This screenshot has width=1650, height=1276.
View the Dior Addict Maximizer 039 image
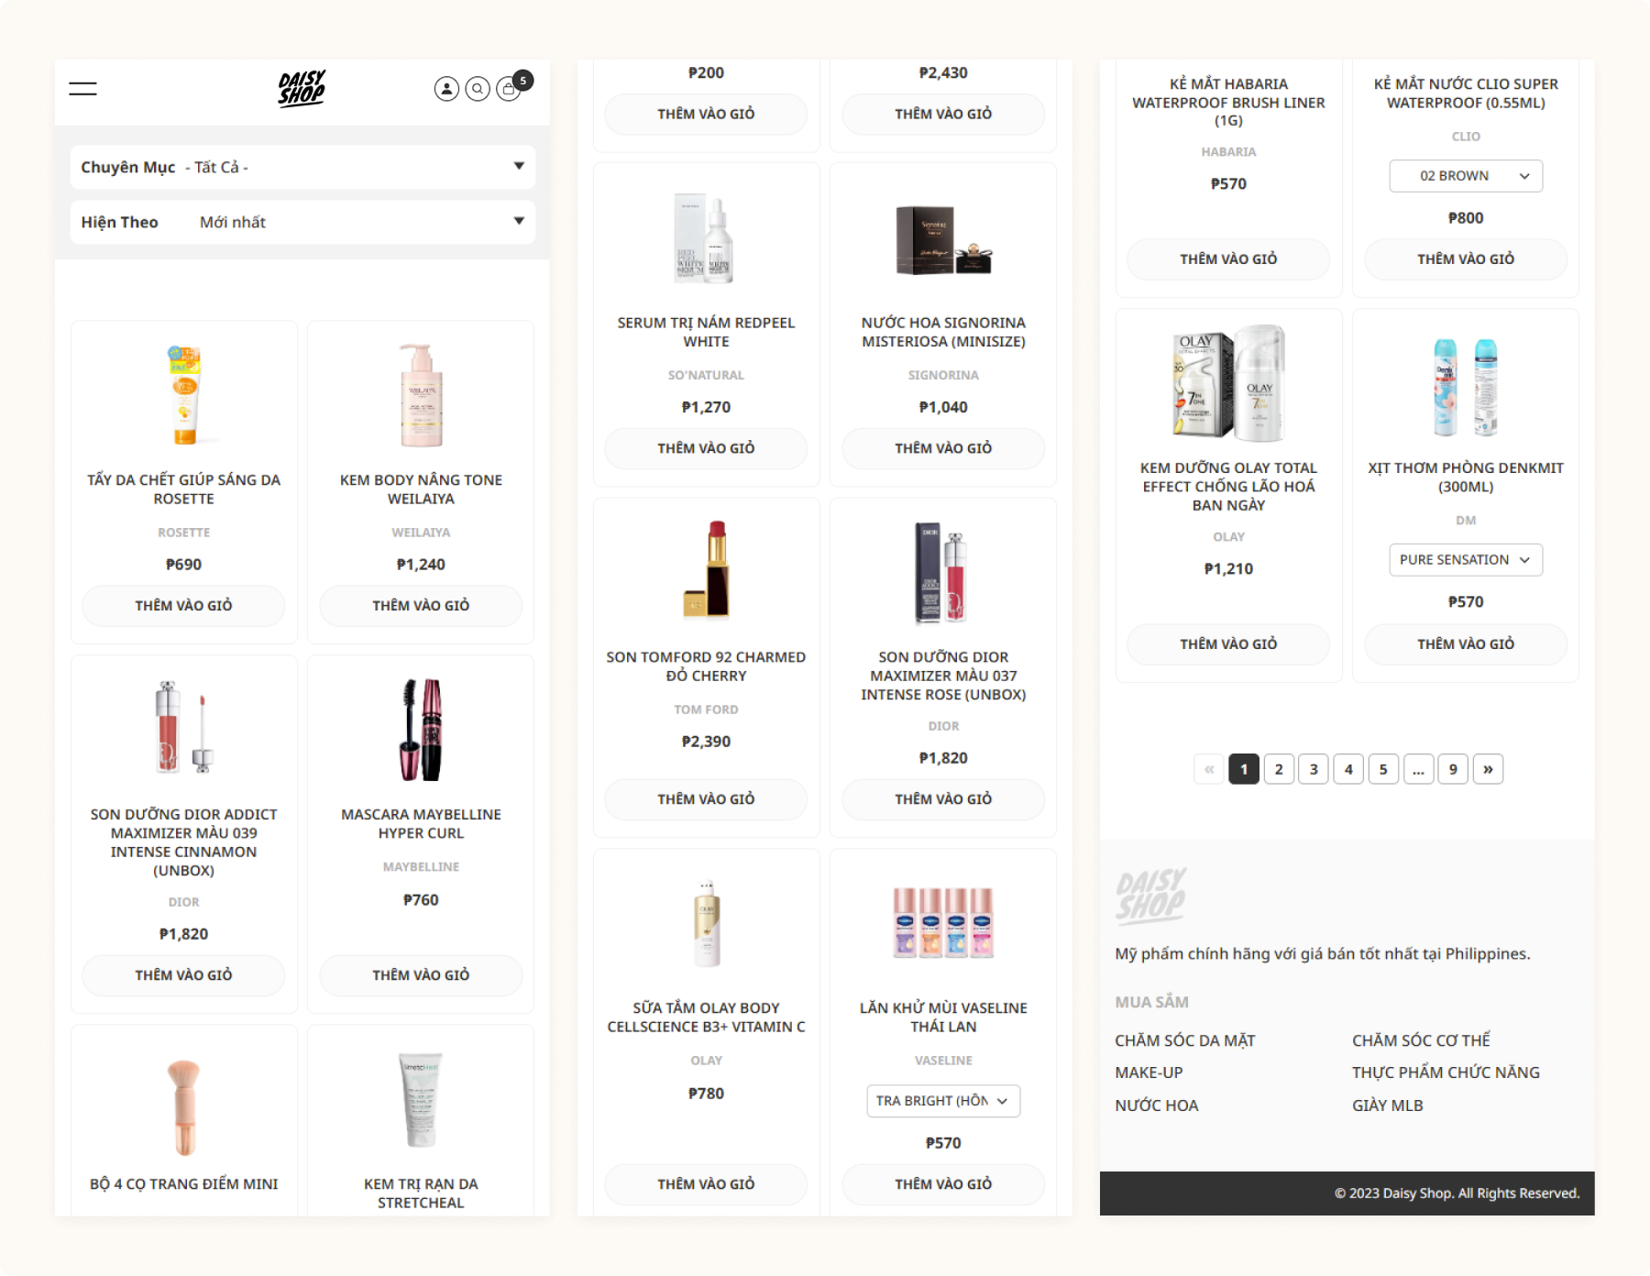(184, 729)
